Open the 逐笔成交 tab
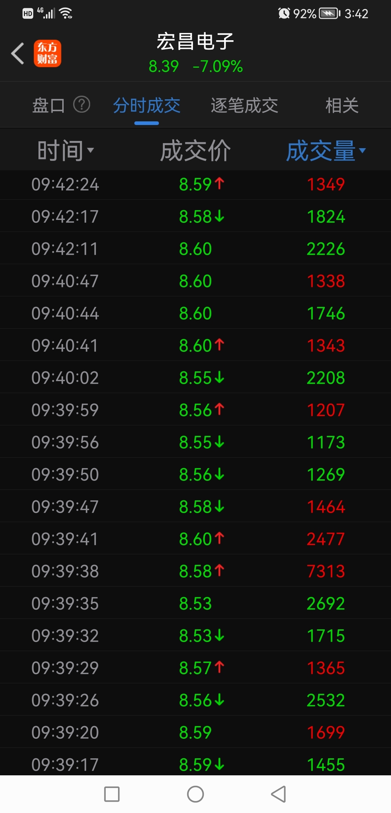 coord(244,105)
